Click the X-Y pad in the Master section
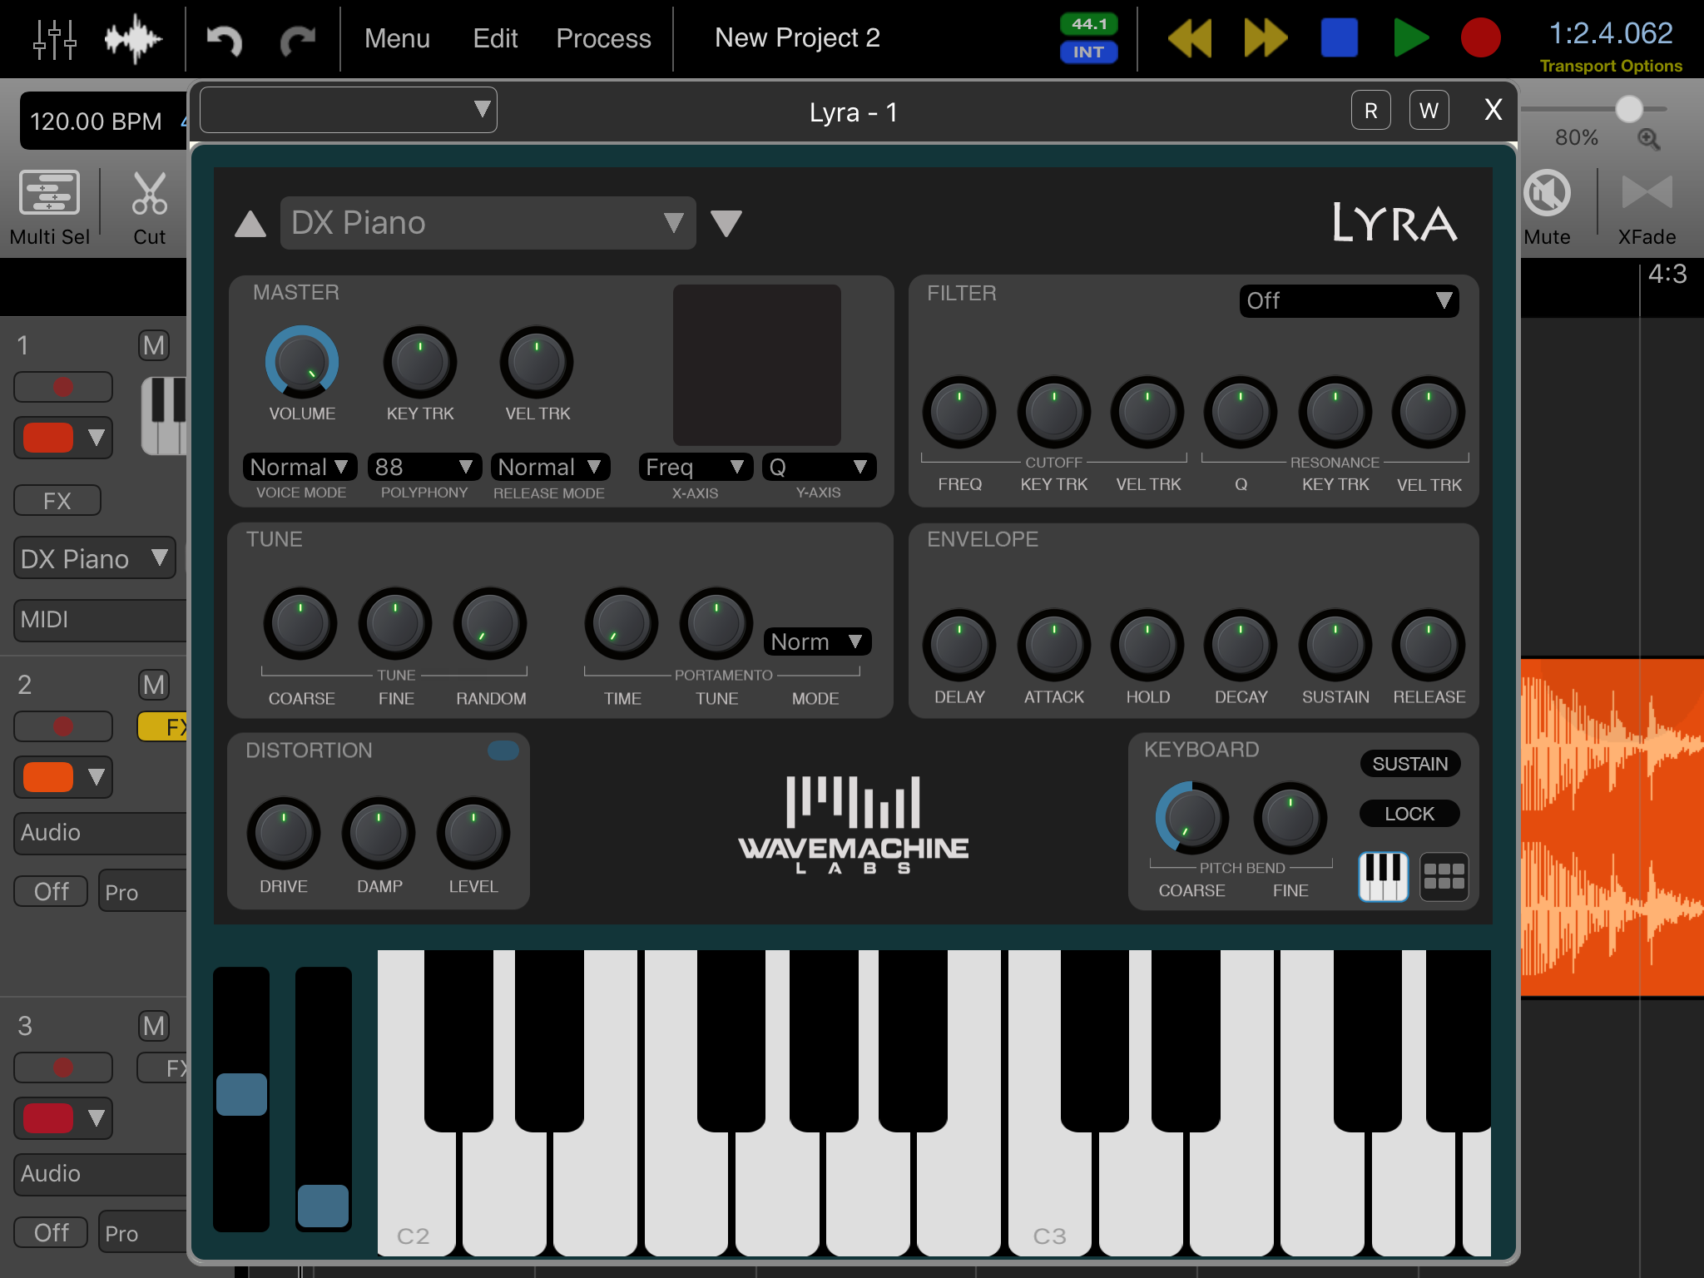The height and width of the screenshot is (1278, 1704). [756, 364]
